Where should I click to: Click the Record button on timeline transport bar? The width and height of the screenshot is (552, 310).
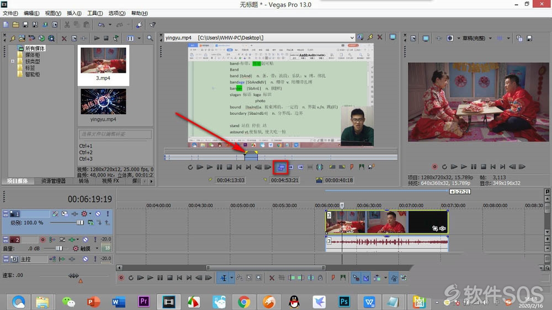pyautogui.click(x=121, y=278)
